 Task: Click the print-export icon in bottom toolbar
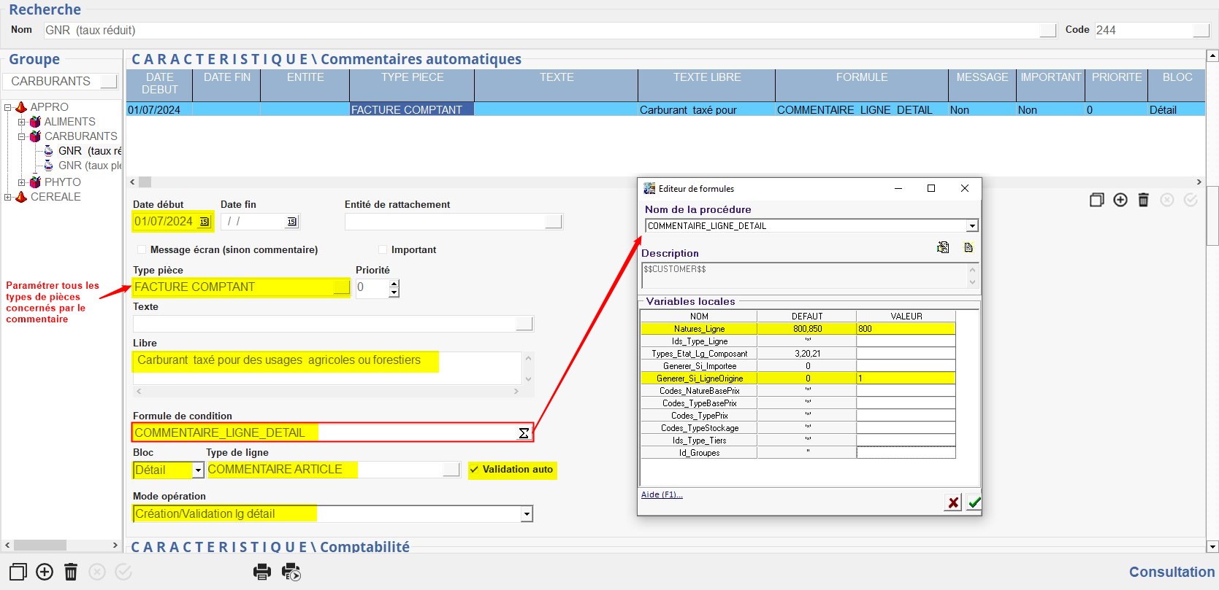(291, 572)
